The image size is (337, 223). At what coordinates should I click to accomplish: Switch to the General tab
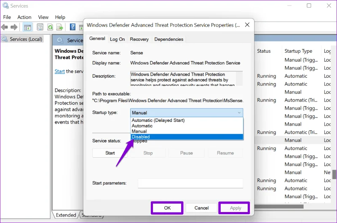pyautogui.click(x=97, y=38)
